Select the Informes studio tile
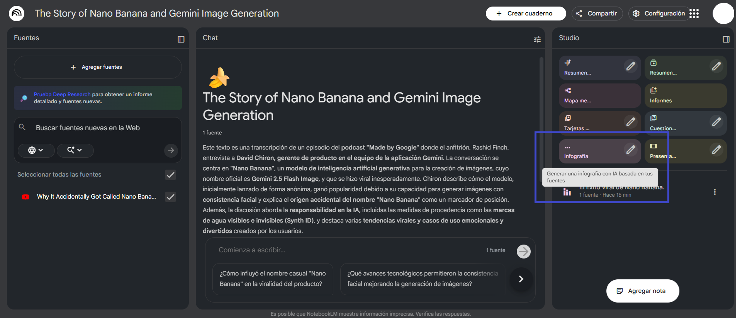Screen dimensions: 740x318 tap(685, 96)
